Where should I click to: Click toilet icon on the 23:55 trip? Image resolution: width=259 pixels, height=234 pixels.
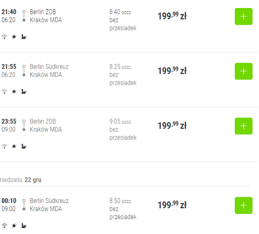point(24,146)
